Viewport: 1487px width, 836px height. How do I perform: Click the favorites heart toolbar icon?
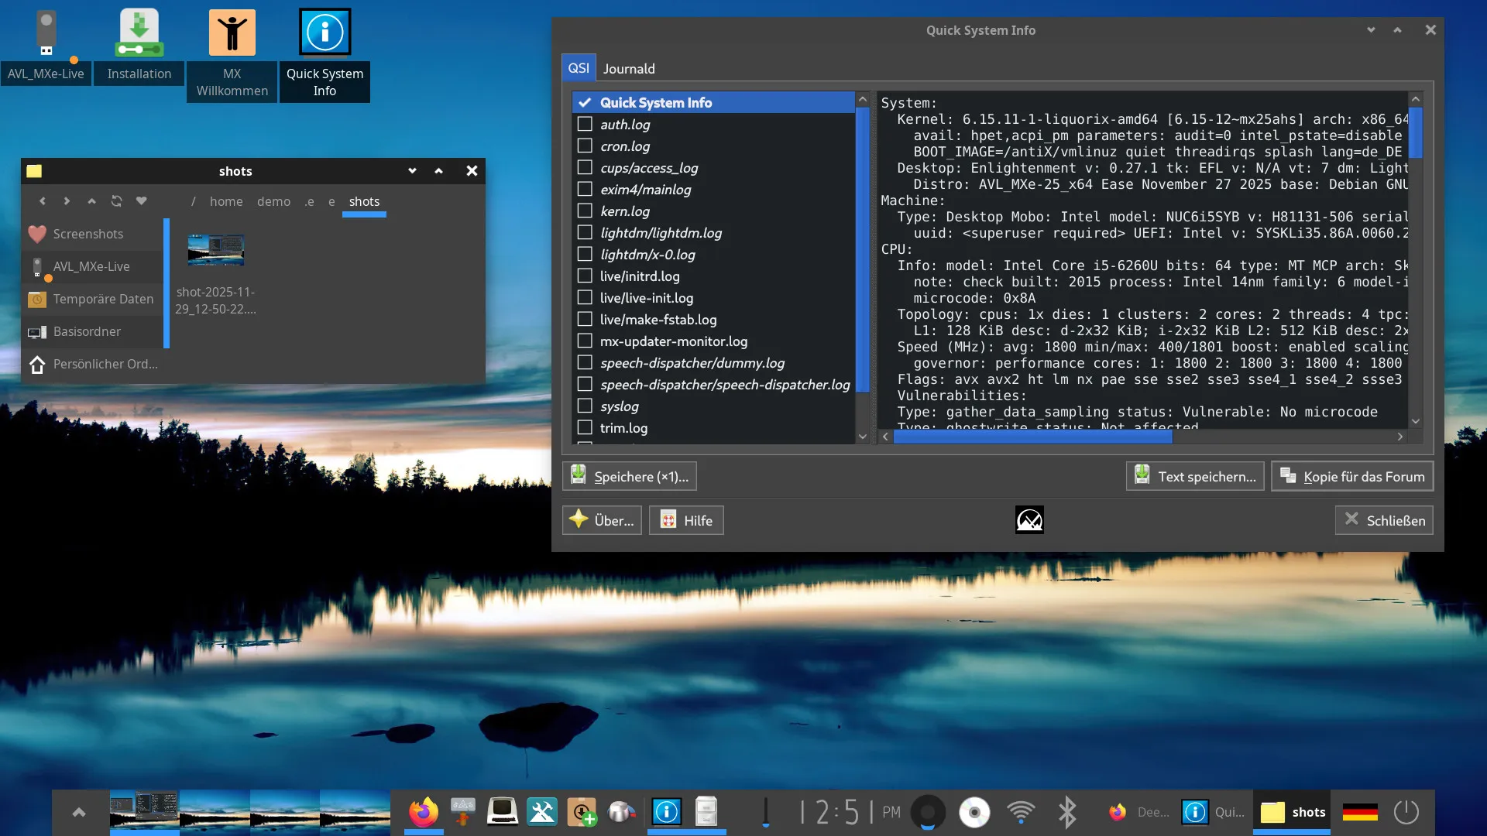pyautogui.click(x=141, y=201)
